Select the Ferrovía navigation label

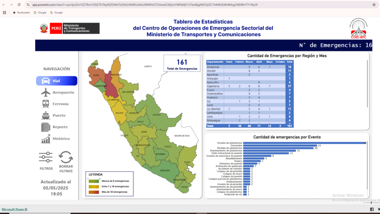60,104
